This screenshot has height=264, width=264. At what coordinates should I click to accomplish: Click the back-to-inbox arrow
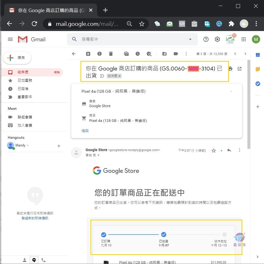pos(74,54)
